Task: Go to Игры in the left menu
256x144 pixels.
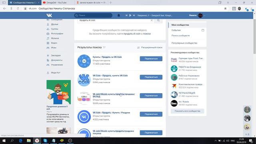Action: 53,48
